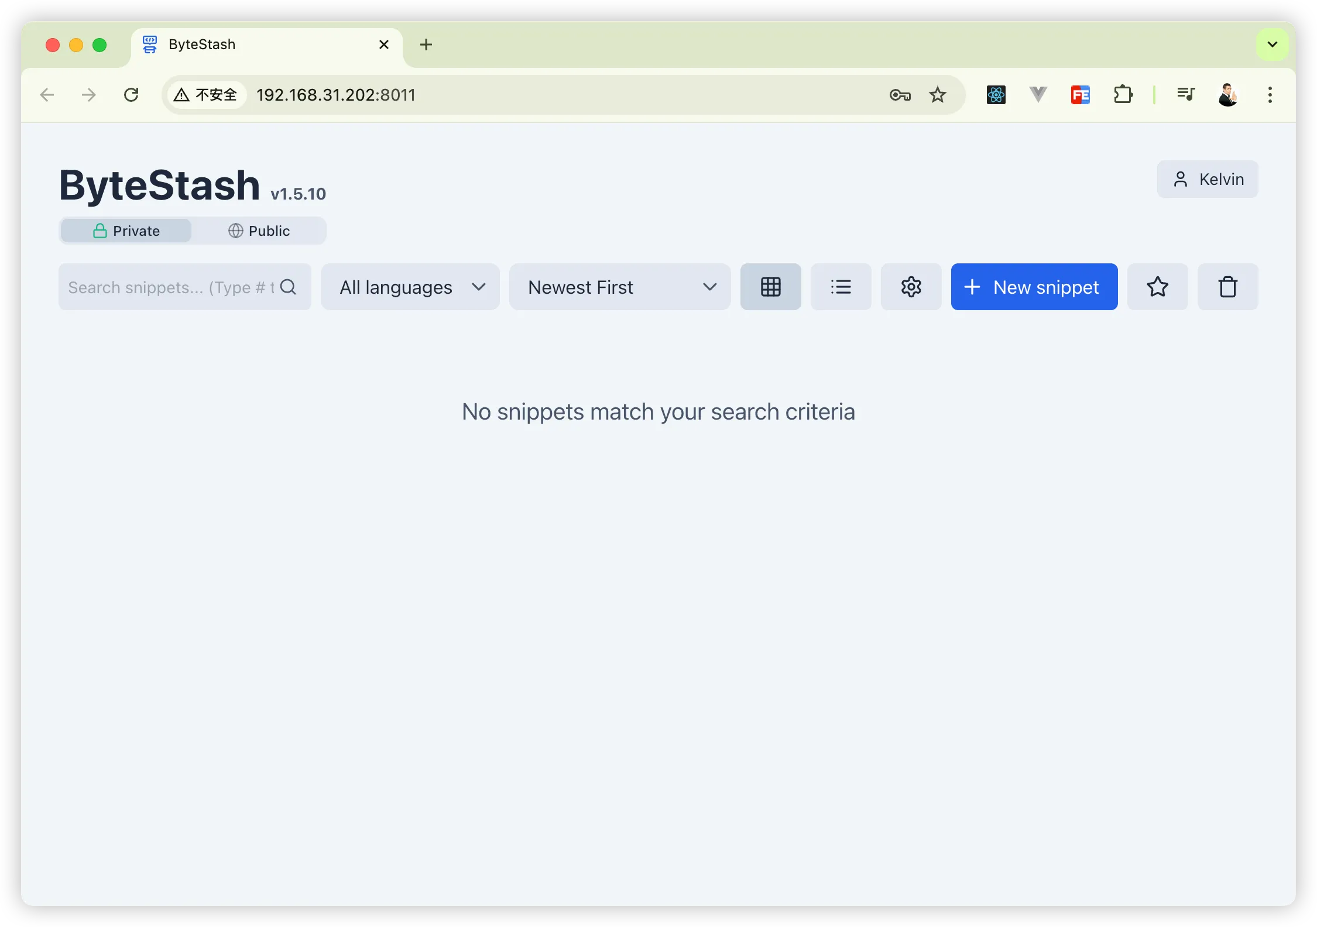Focus the Search snippets field
1317x927 pixels.
coord(185,287)
